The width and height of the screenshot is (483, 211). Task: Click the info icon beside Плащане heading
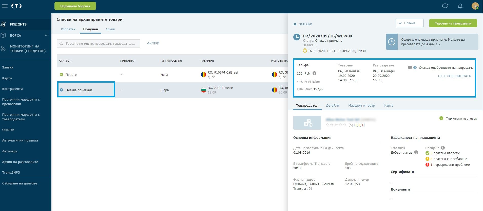[443, 148]
